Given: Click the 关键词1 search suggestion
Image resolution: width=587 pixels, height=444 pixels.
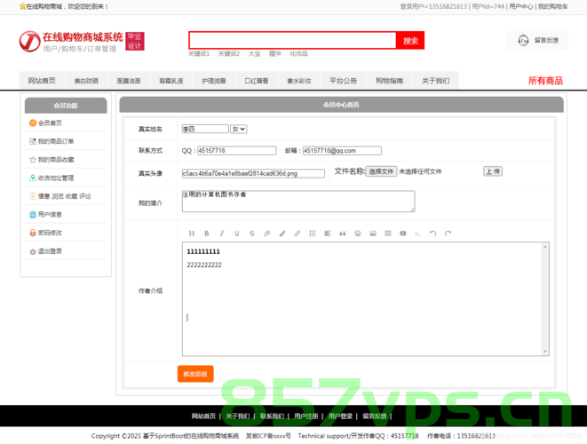Looking at the screenshot, I should click(199, 54).
